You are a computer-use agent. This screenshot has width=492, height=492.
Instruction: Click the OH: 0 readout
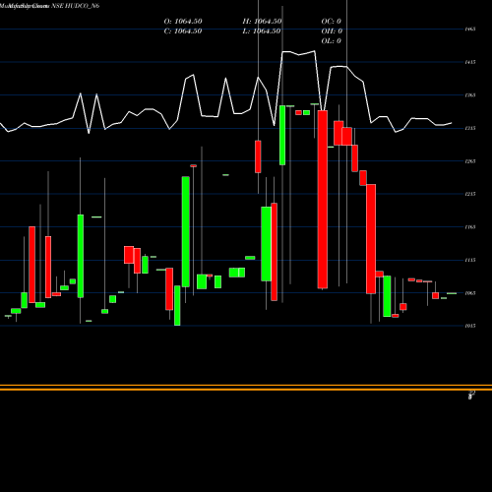click(x=332, y=31)
